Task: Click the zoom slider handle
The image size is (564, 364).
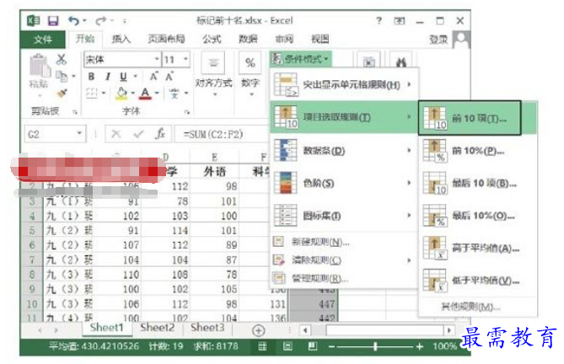Action: (375, 346)
